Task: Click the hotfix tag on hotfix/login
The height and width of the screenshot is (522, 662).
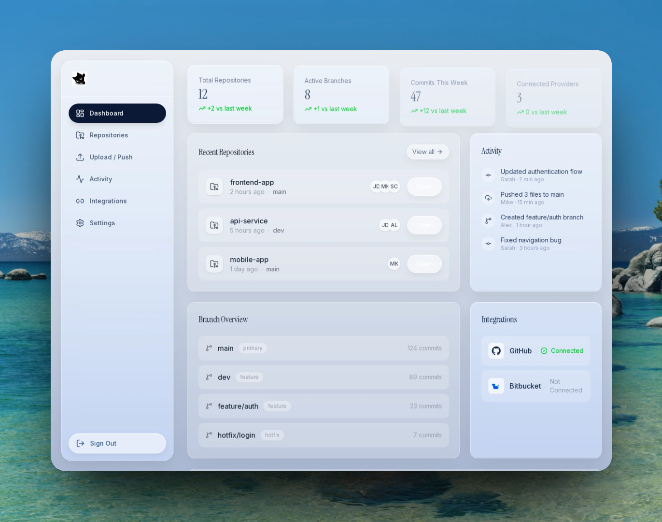Action: (x=272, y=435)
